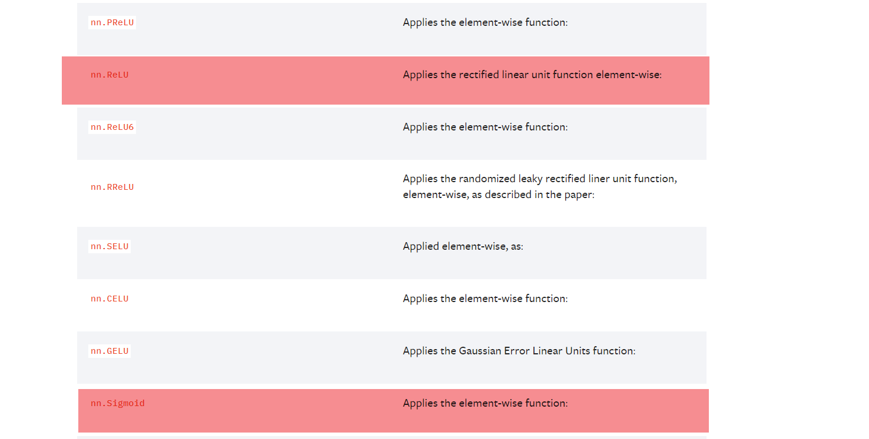Screen dimensions: 869x439
Task: Click the nn.PReLU row description text
Action: click(x=485, y=23)
